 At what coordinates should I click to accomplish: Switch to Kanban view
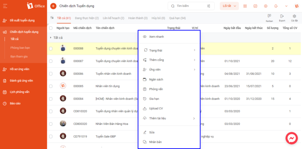pos(270,18)
